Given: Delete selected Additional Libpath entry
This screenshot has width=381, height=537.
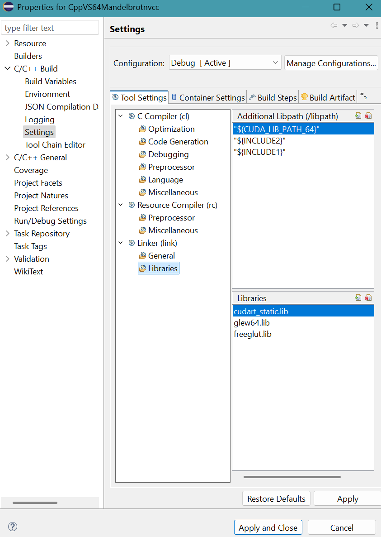Looking at the screenshot, I should (x=368, y=116).
